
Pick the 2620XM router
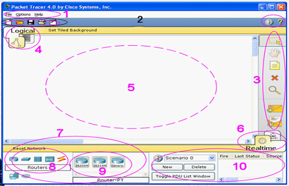point(82,162)
